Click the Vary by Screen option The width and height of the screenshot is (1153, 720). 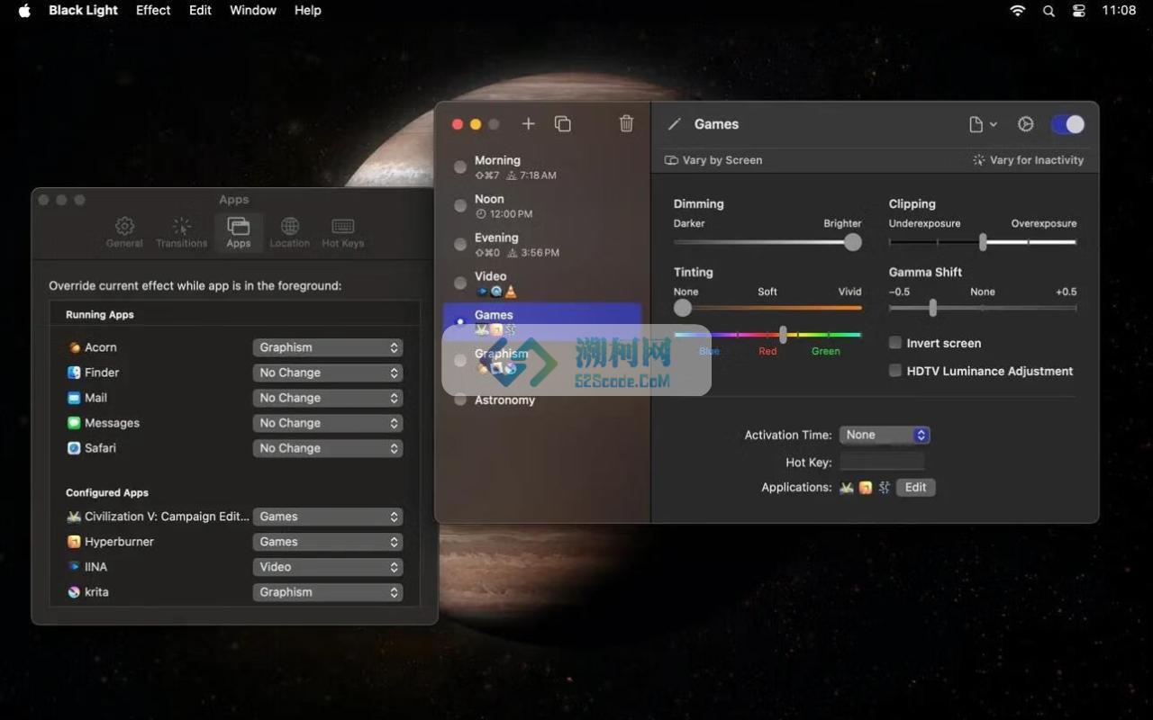pos(713,160)
